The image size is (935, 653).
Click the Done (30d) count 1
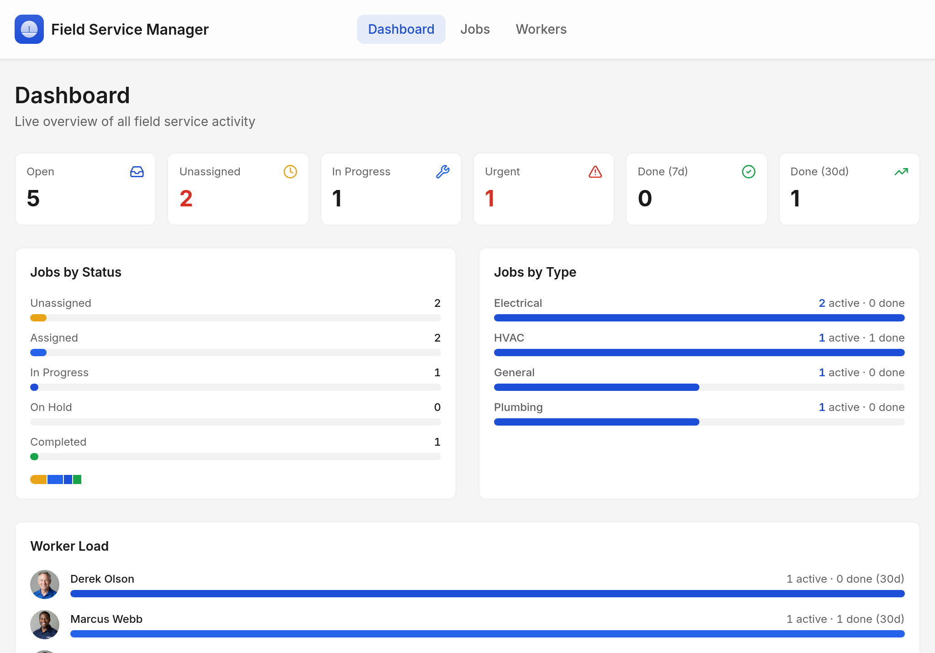(x=795, y=198)
